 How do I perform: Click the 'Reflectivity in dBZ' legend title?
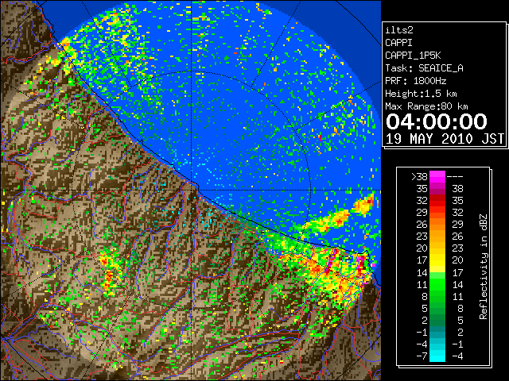point(484,267)
